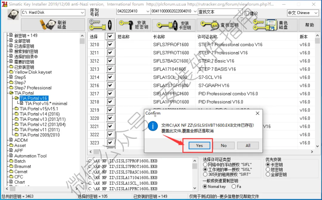This screenshot has width=322, height=200.
Task: Toggle the 建议 checkbox
Action: 247,13
